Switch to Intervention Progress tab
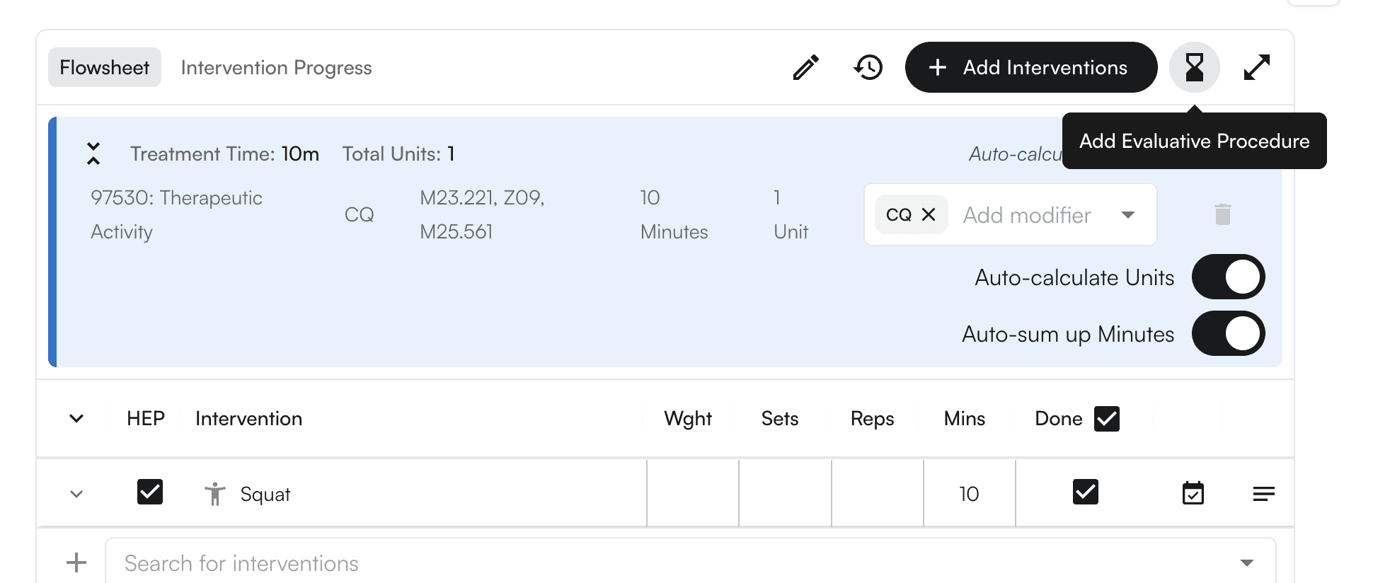Screen dimensions: 1390x583 click(x=276, y=68)
